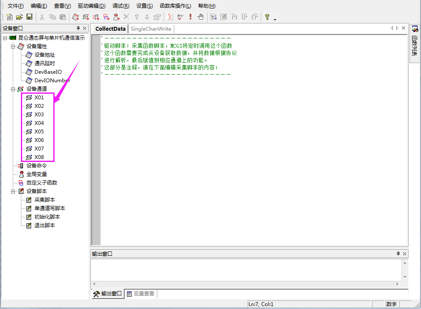This screenshot has width=421, height=309.
Task: Open the 函数库操作(L) menu
Action: [175, 6]
